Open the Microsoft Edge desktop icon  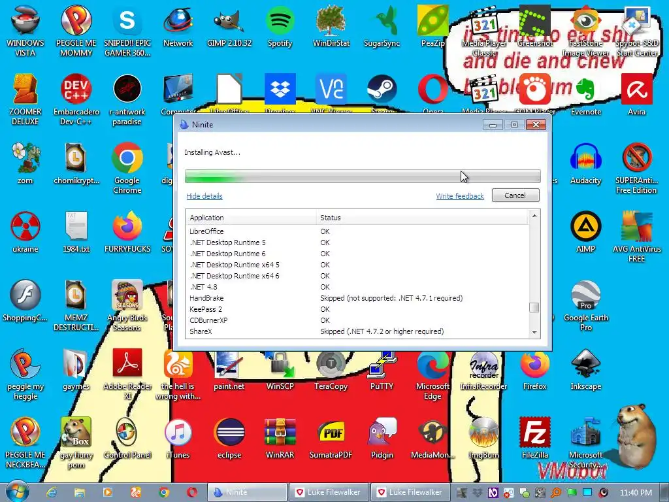point(432,375)
